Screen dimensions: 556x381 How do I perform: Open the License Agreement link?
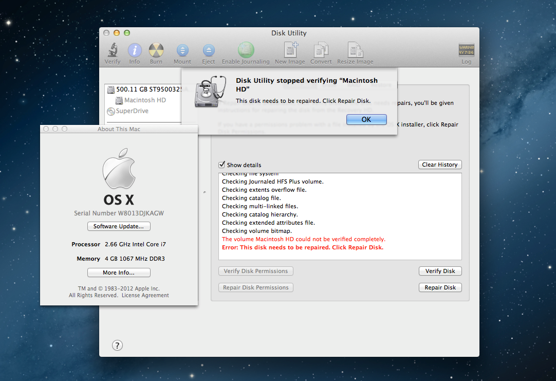(145, 295)
